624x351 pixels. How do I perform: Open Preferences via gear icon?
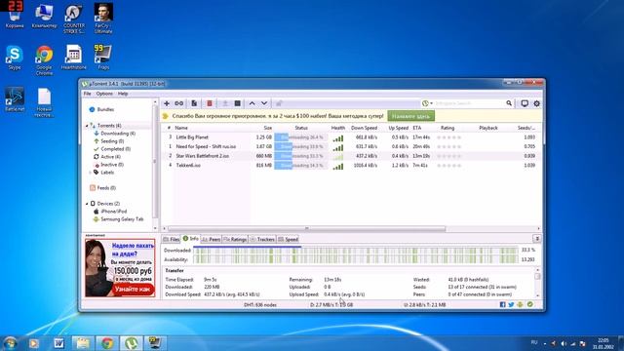[x=537, y=103]
